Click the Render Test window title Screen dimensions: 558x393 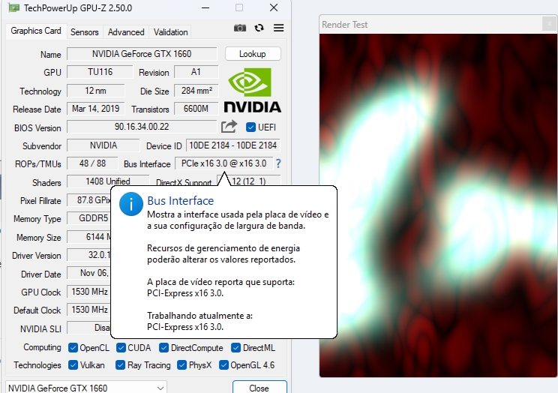click(x=344, y=25)
